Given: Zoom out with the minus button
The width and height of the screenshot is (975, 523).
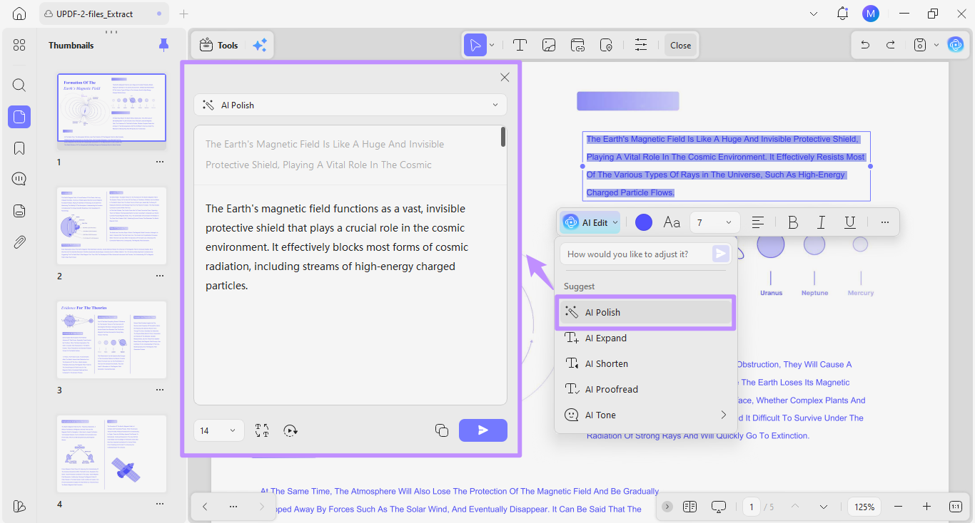Looking at the screenshot, I should click(x=898, y=507).
